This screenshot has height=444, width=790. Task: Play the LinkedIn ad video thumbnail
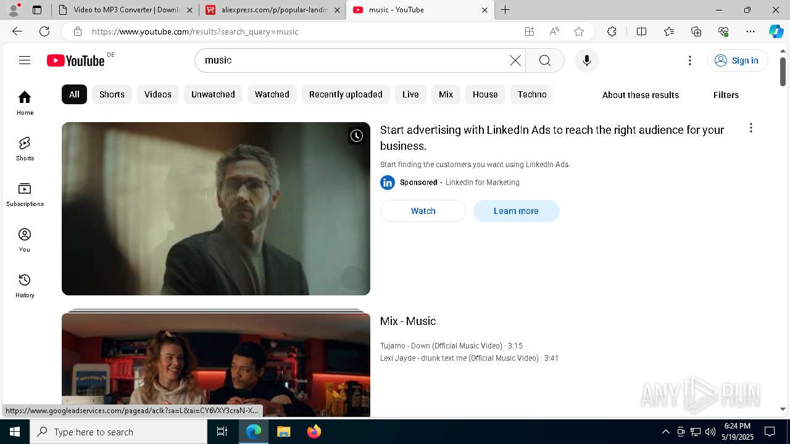(x=216, y=208)
